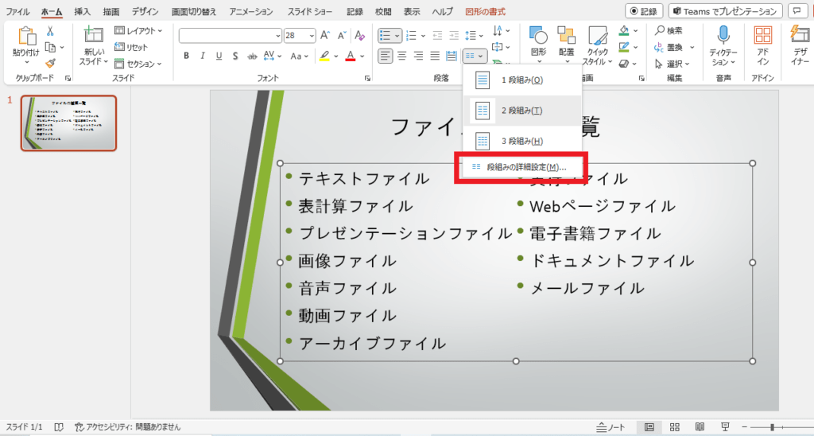Select 1 column (1 段組み) option
Viewport: 814px width, 436px height.
click(x=522, y=80)
